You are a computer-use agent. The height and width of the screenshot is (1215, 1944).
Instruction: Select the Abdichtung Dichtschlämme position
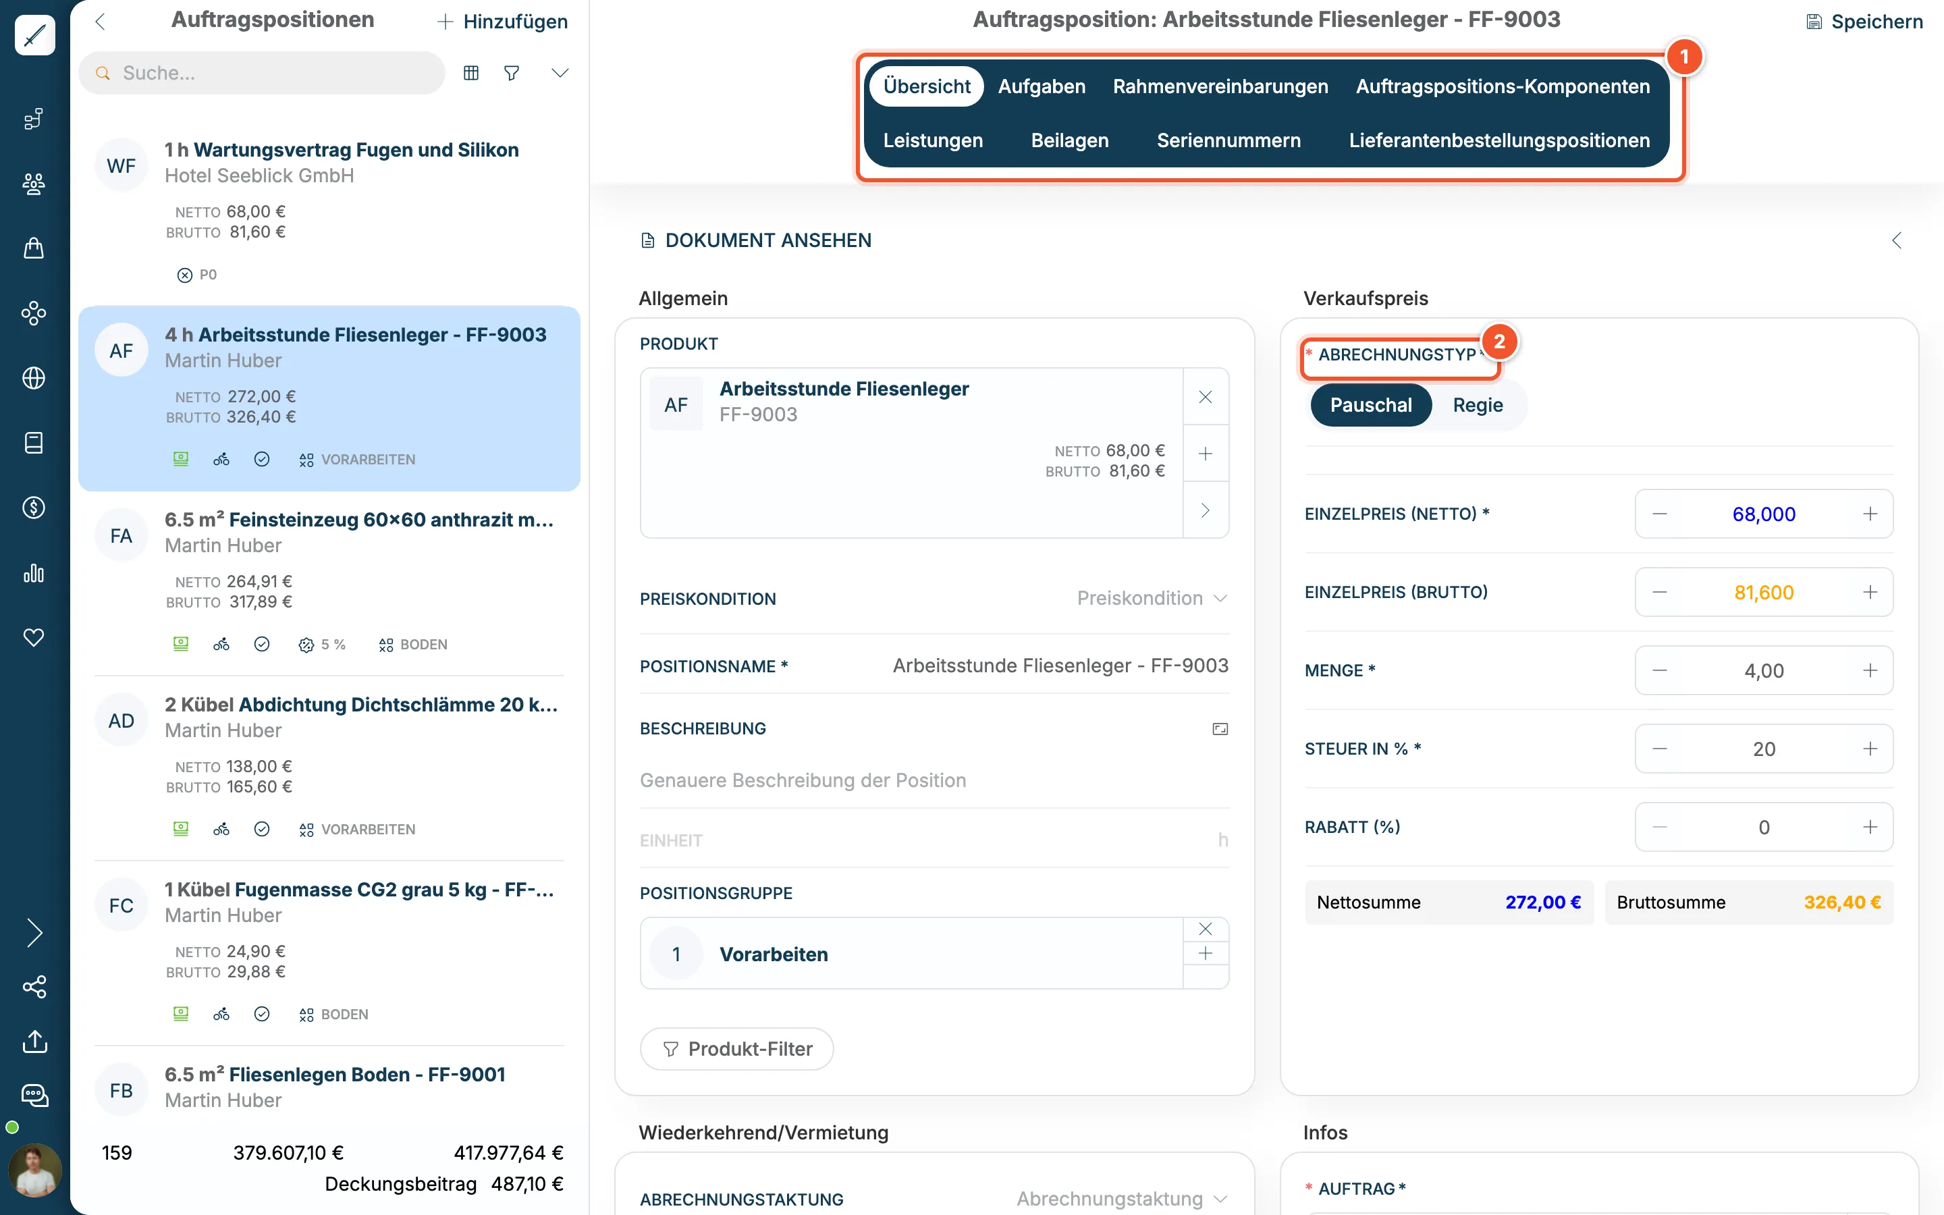pos(329,768)
